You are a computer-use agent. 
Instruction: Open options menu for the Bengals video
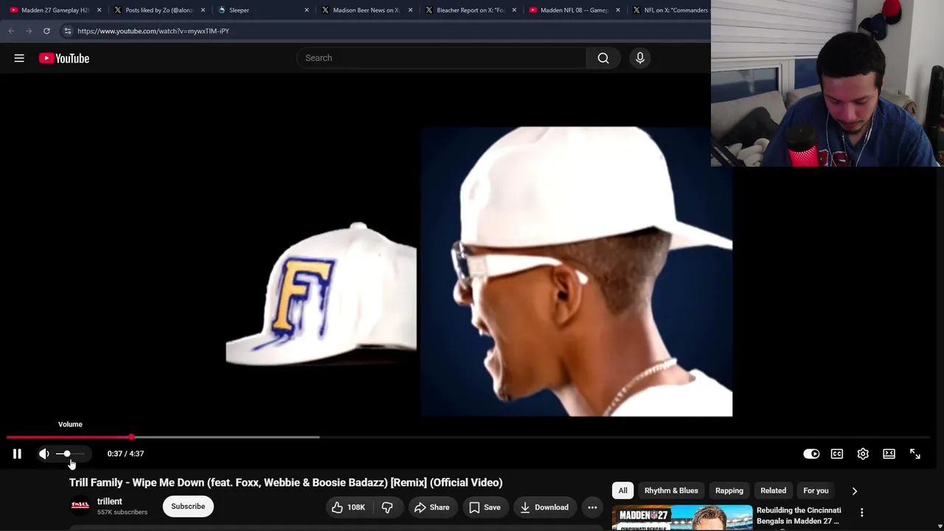pos(861,512)
